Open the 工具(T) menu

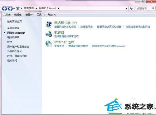[41, 15]
